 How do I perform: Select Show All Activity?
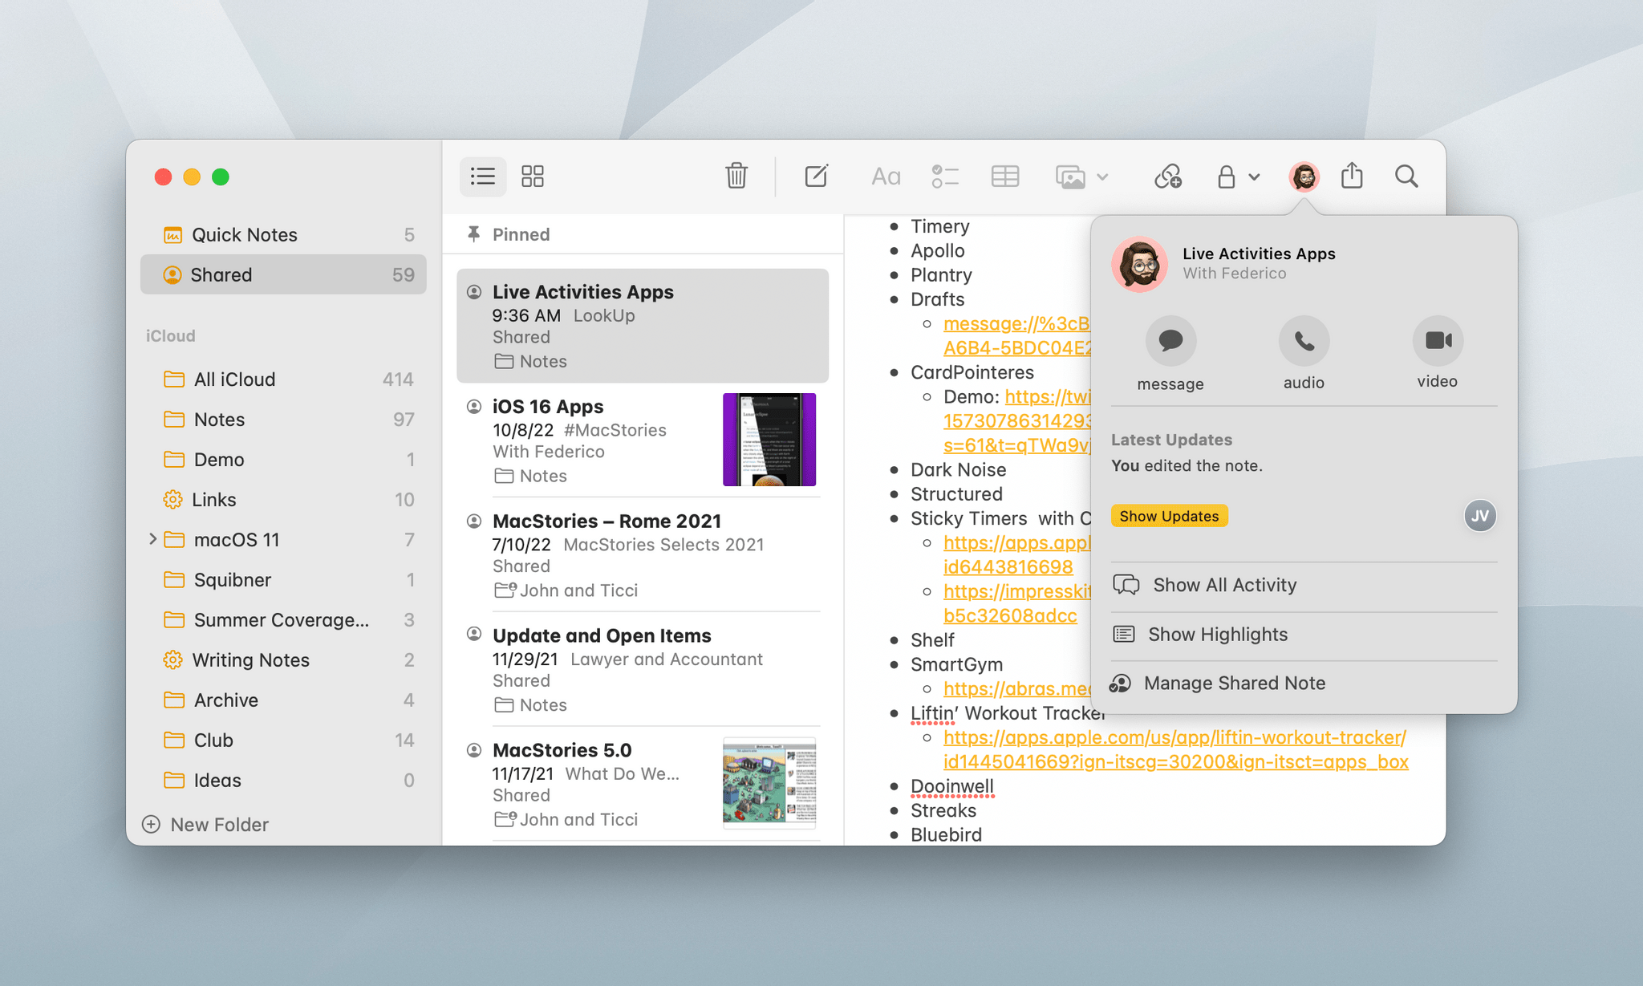click(x=1304, y=586)
